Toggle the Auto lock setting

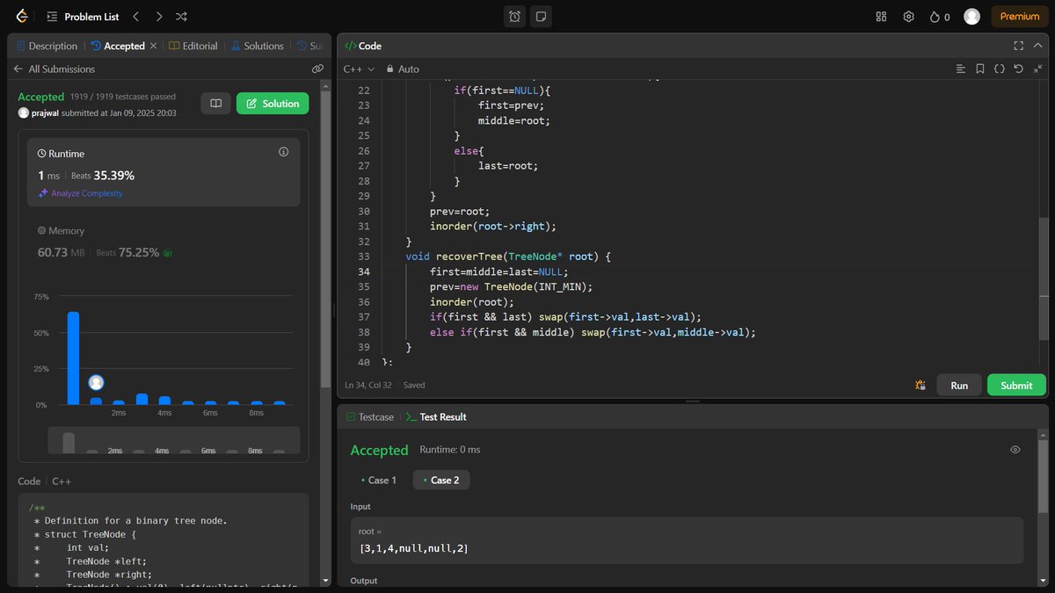tap(402, 69)
